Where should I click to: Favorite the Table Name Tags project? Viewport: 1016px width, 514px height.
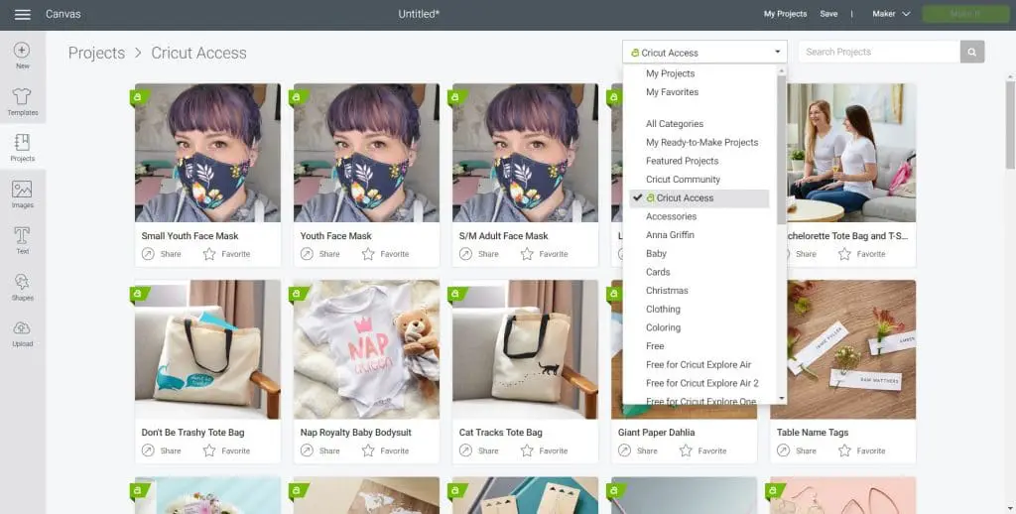[x=861, y=450]
